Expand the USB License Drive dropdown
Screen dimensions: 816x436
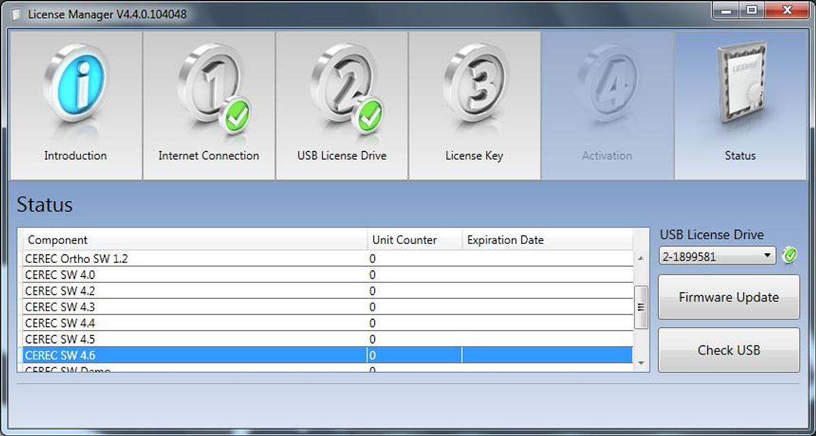(x=767, y=256)
